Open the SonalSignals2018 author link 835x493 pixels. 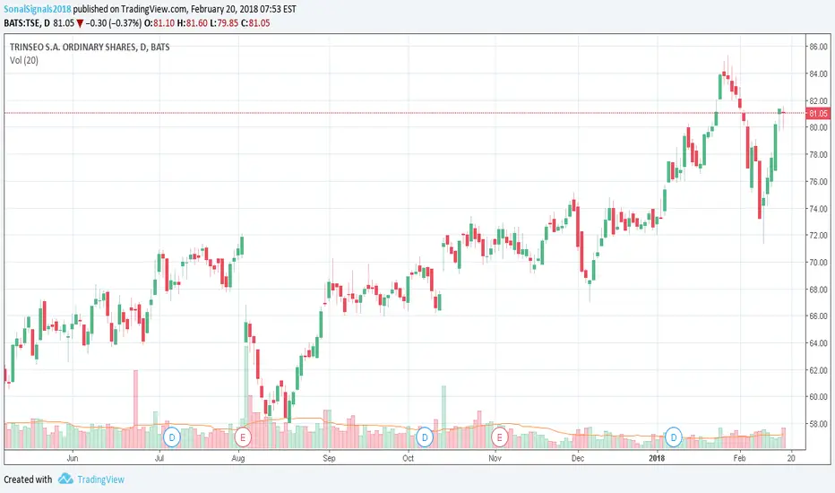coord(38,9)
